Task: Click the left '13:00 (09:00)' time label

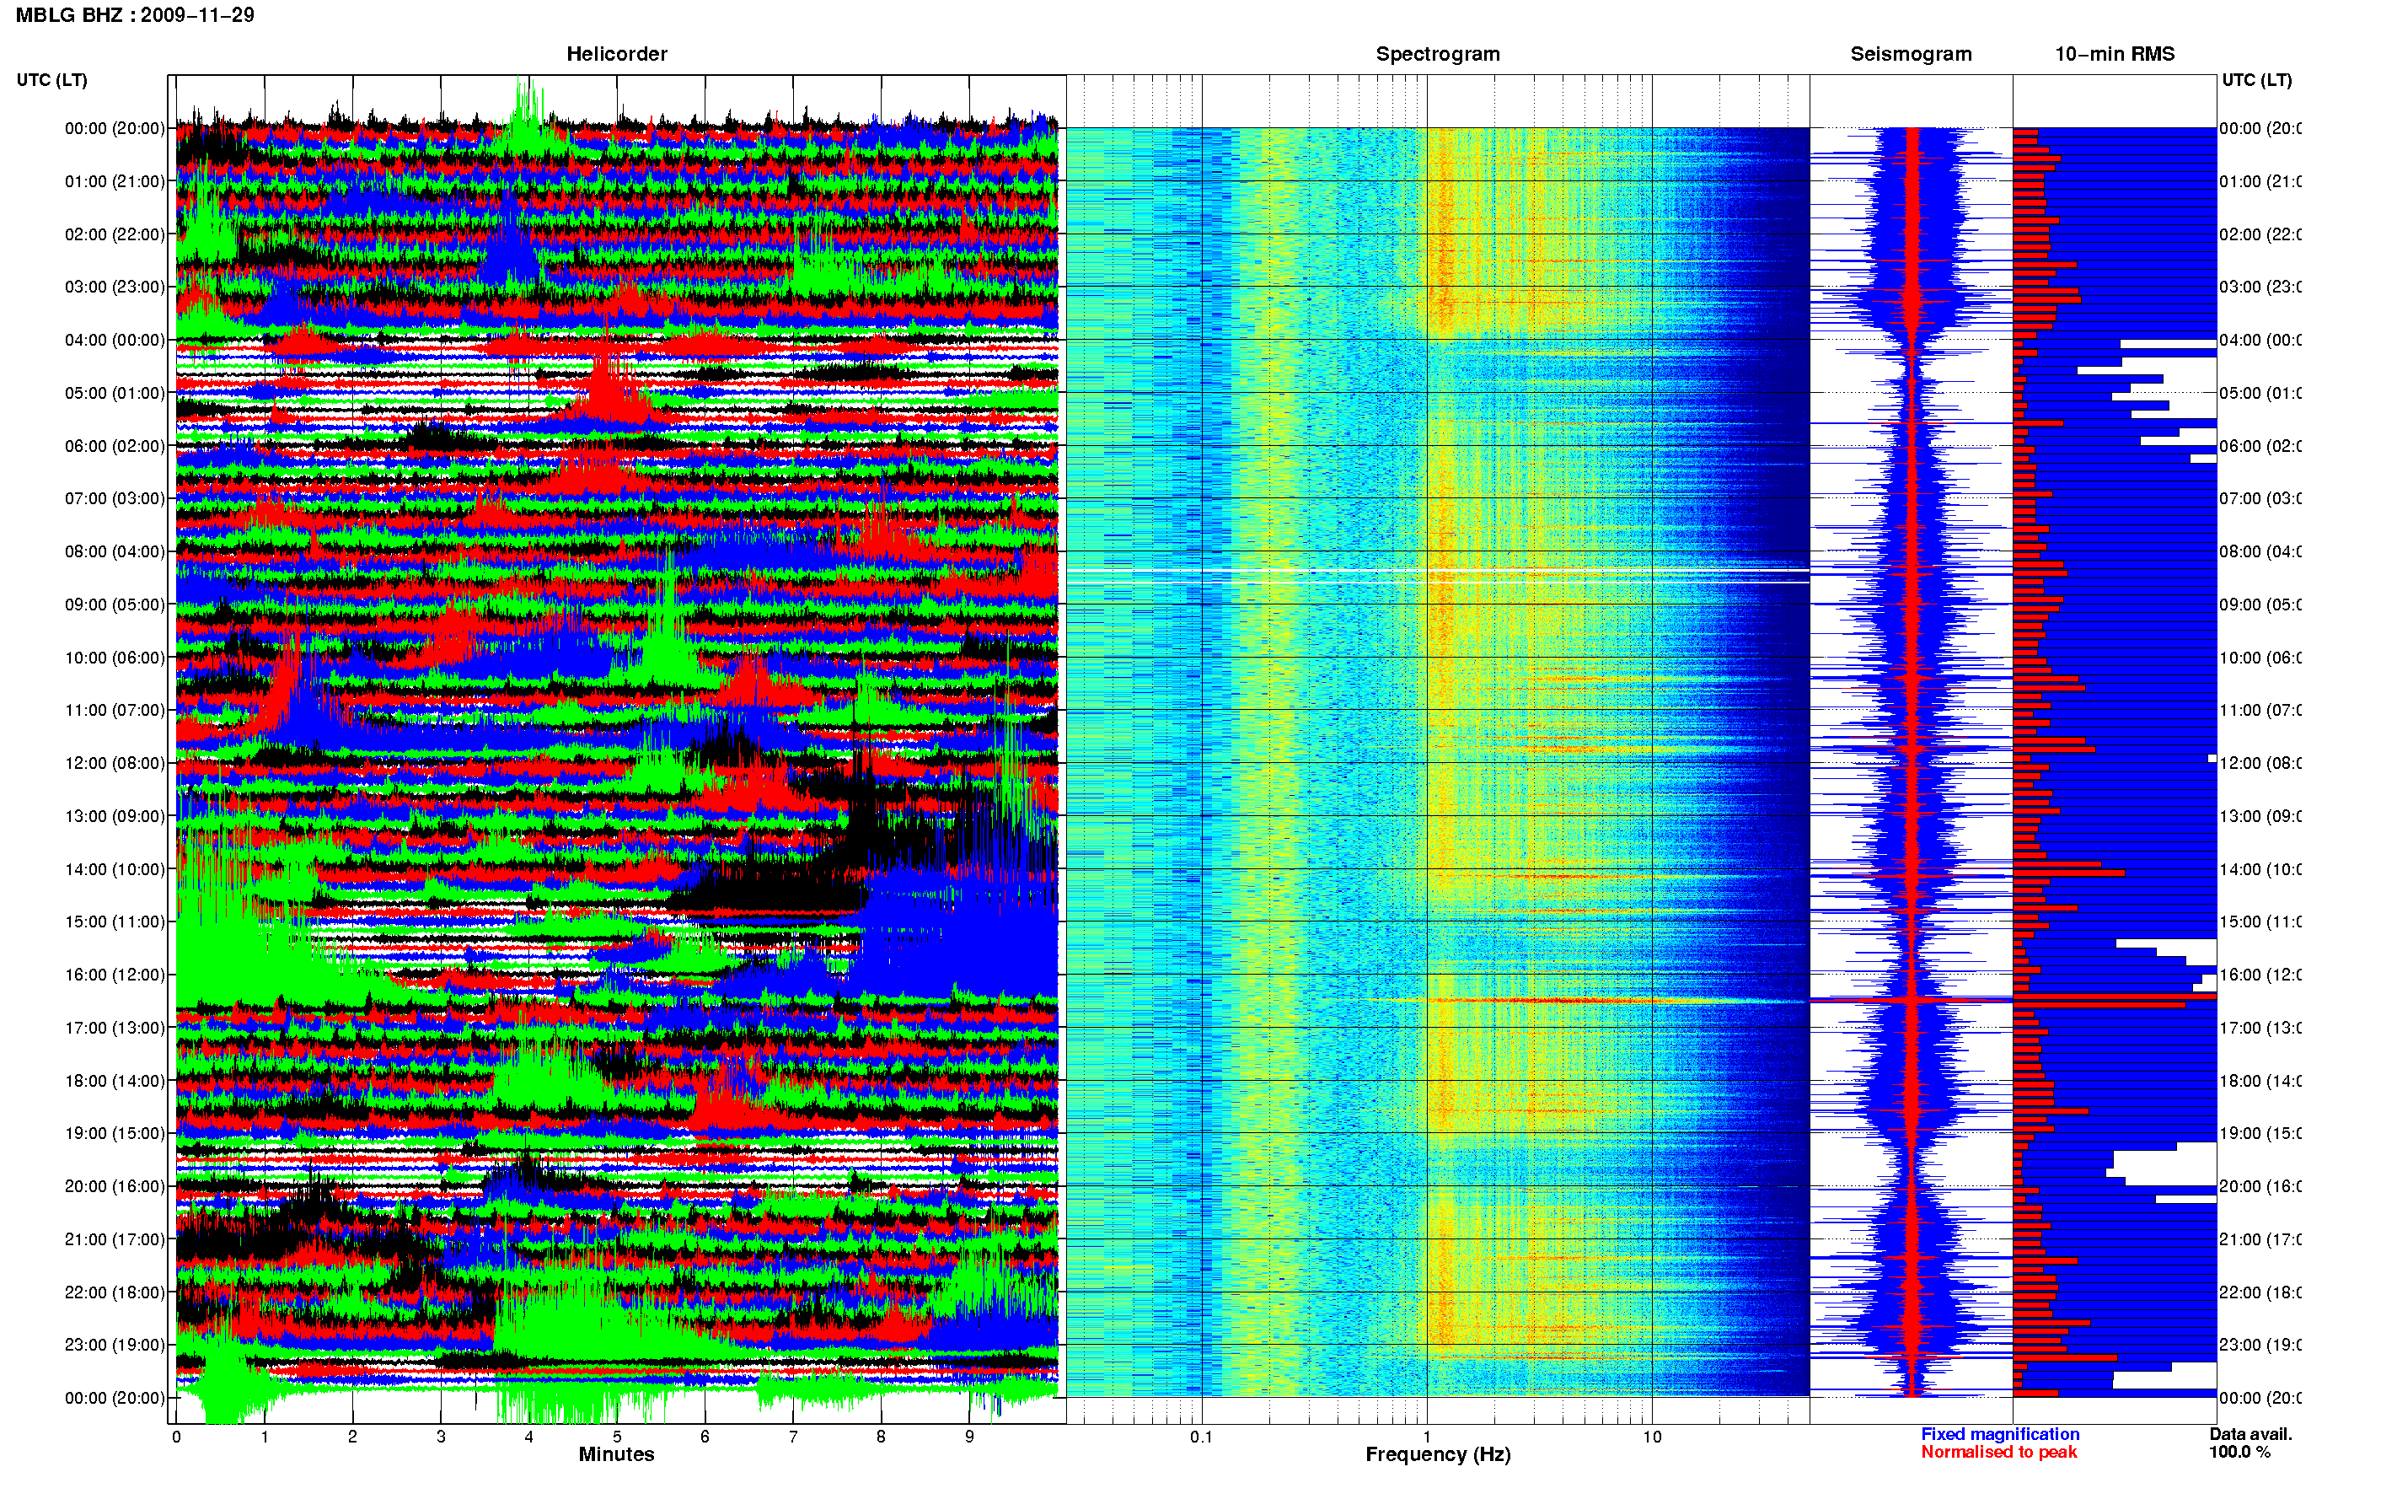Action: (x=115, y=816)
